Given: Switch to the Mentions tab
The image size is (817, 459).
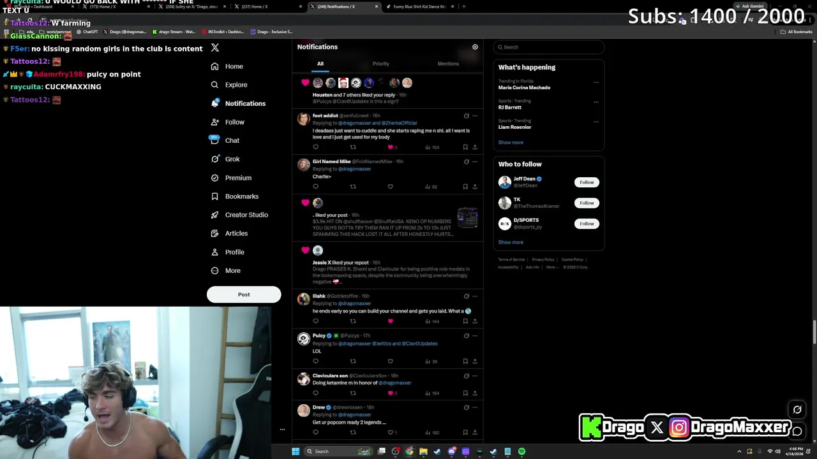Looking at the screenshot, I should 448,64.
